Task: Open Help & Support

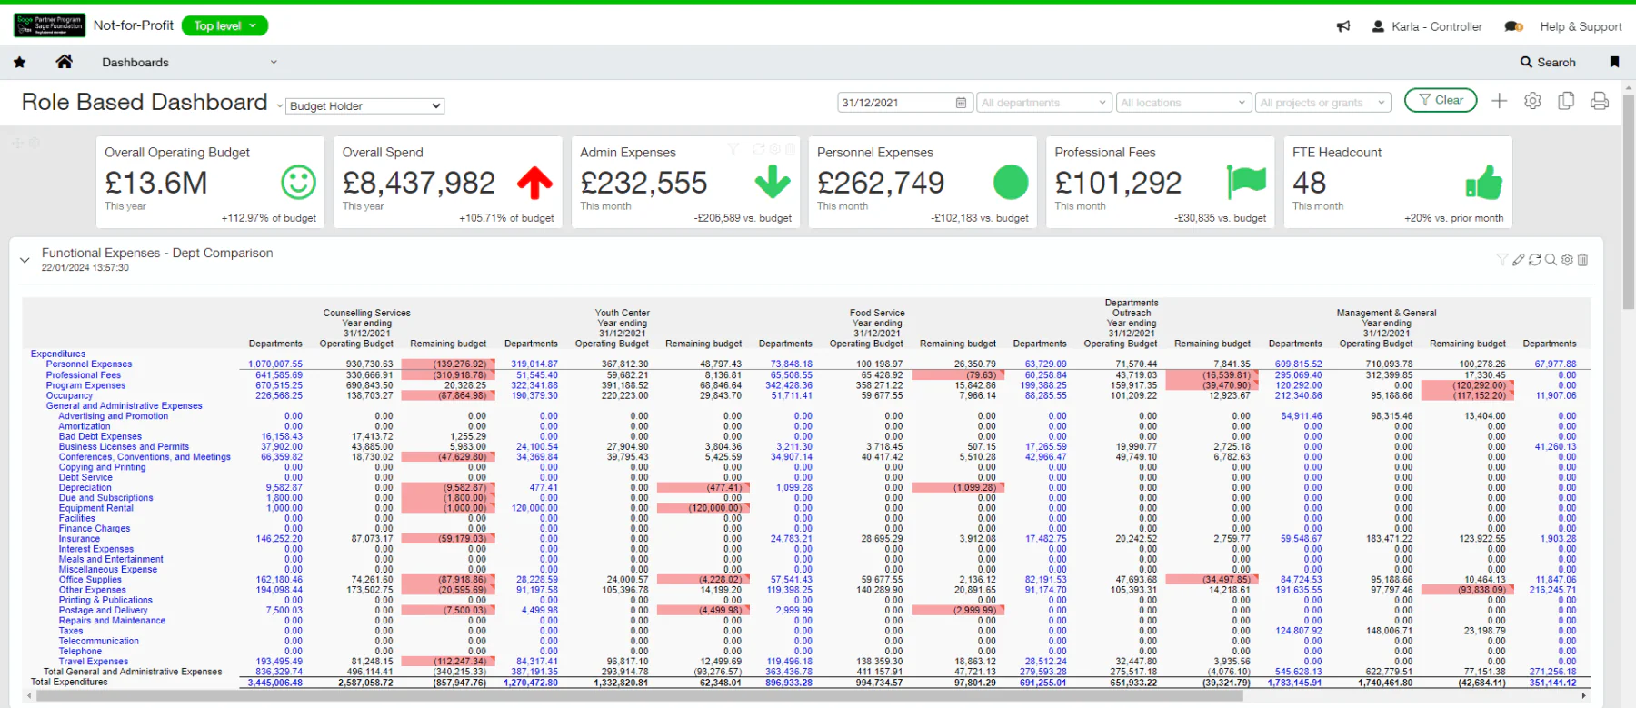Action: pos(1581,26)
